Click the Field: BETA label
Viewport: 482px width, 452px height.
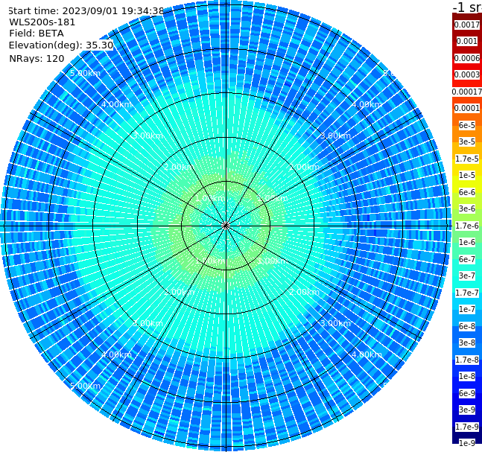click(37, 34)
